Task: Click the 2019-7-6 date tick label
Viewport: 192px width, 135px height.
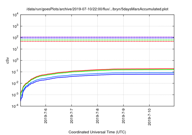Action: (46, 116)
